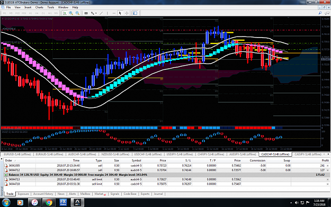The height and width of the screenshot is (207, 331).
Task: Switch to NZDUSD-5,H8 chart tab
Action: 115,154
